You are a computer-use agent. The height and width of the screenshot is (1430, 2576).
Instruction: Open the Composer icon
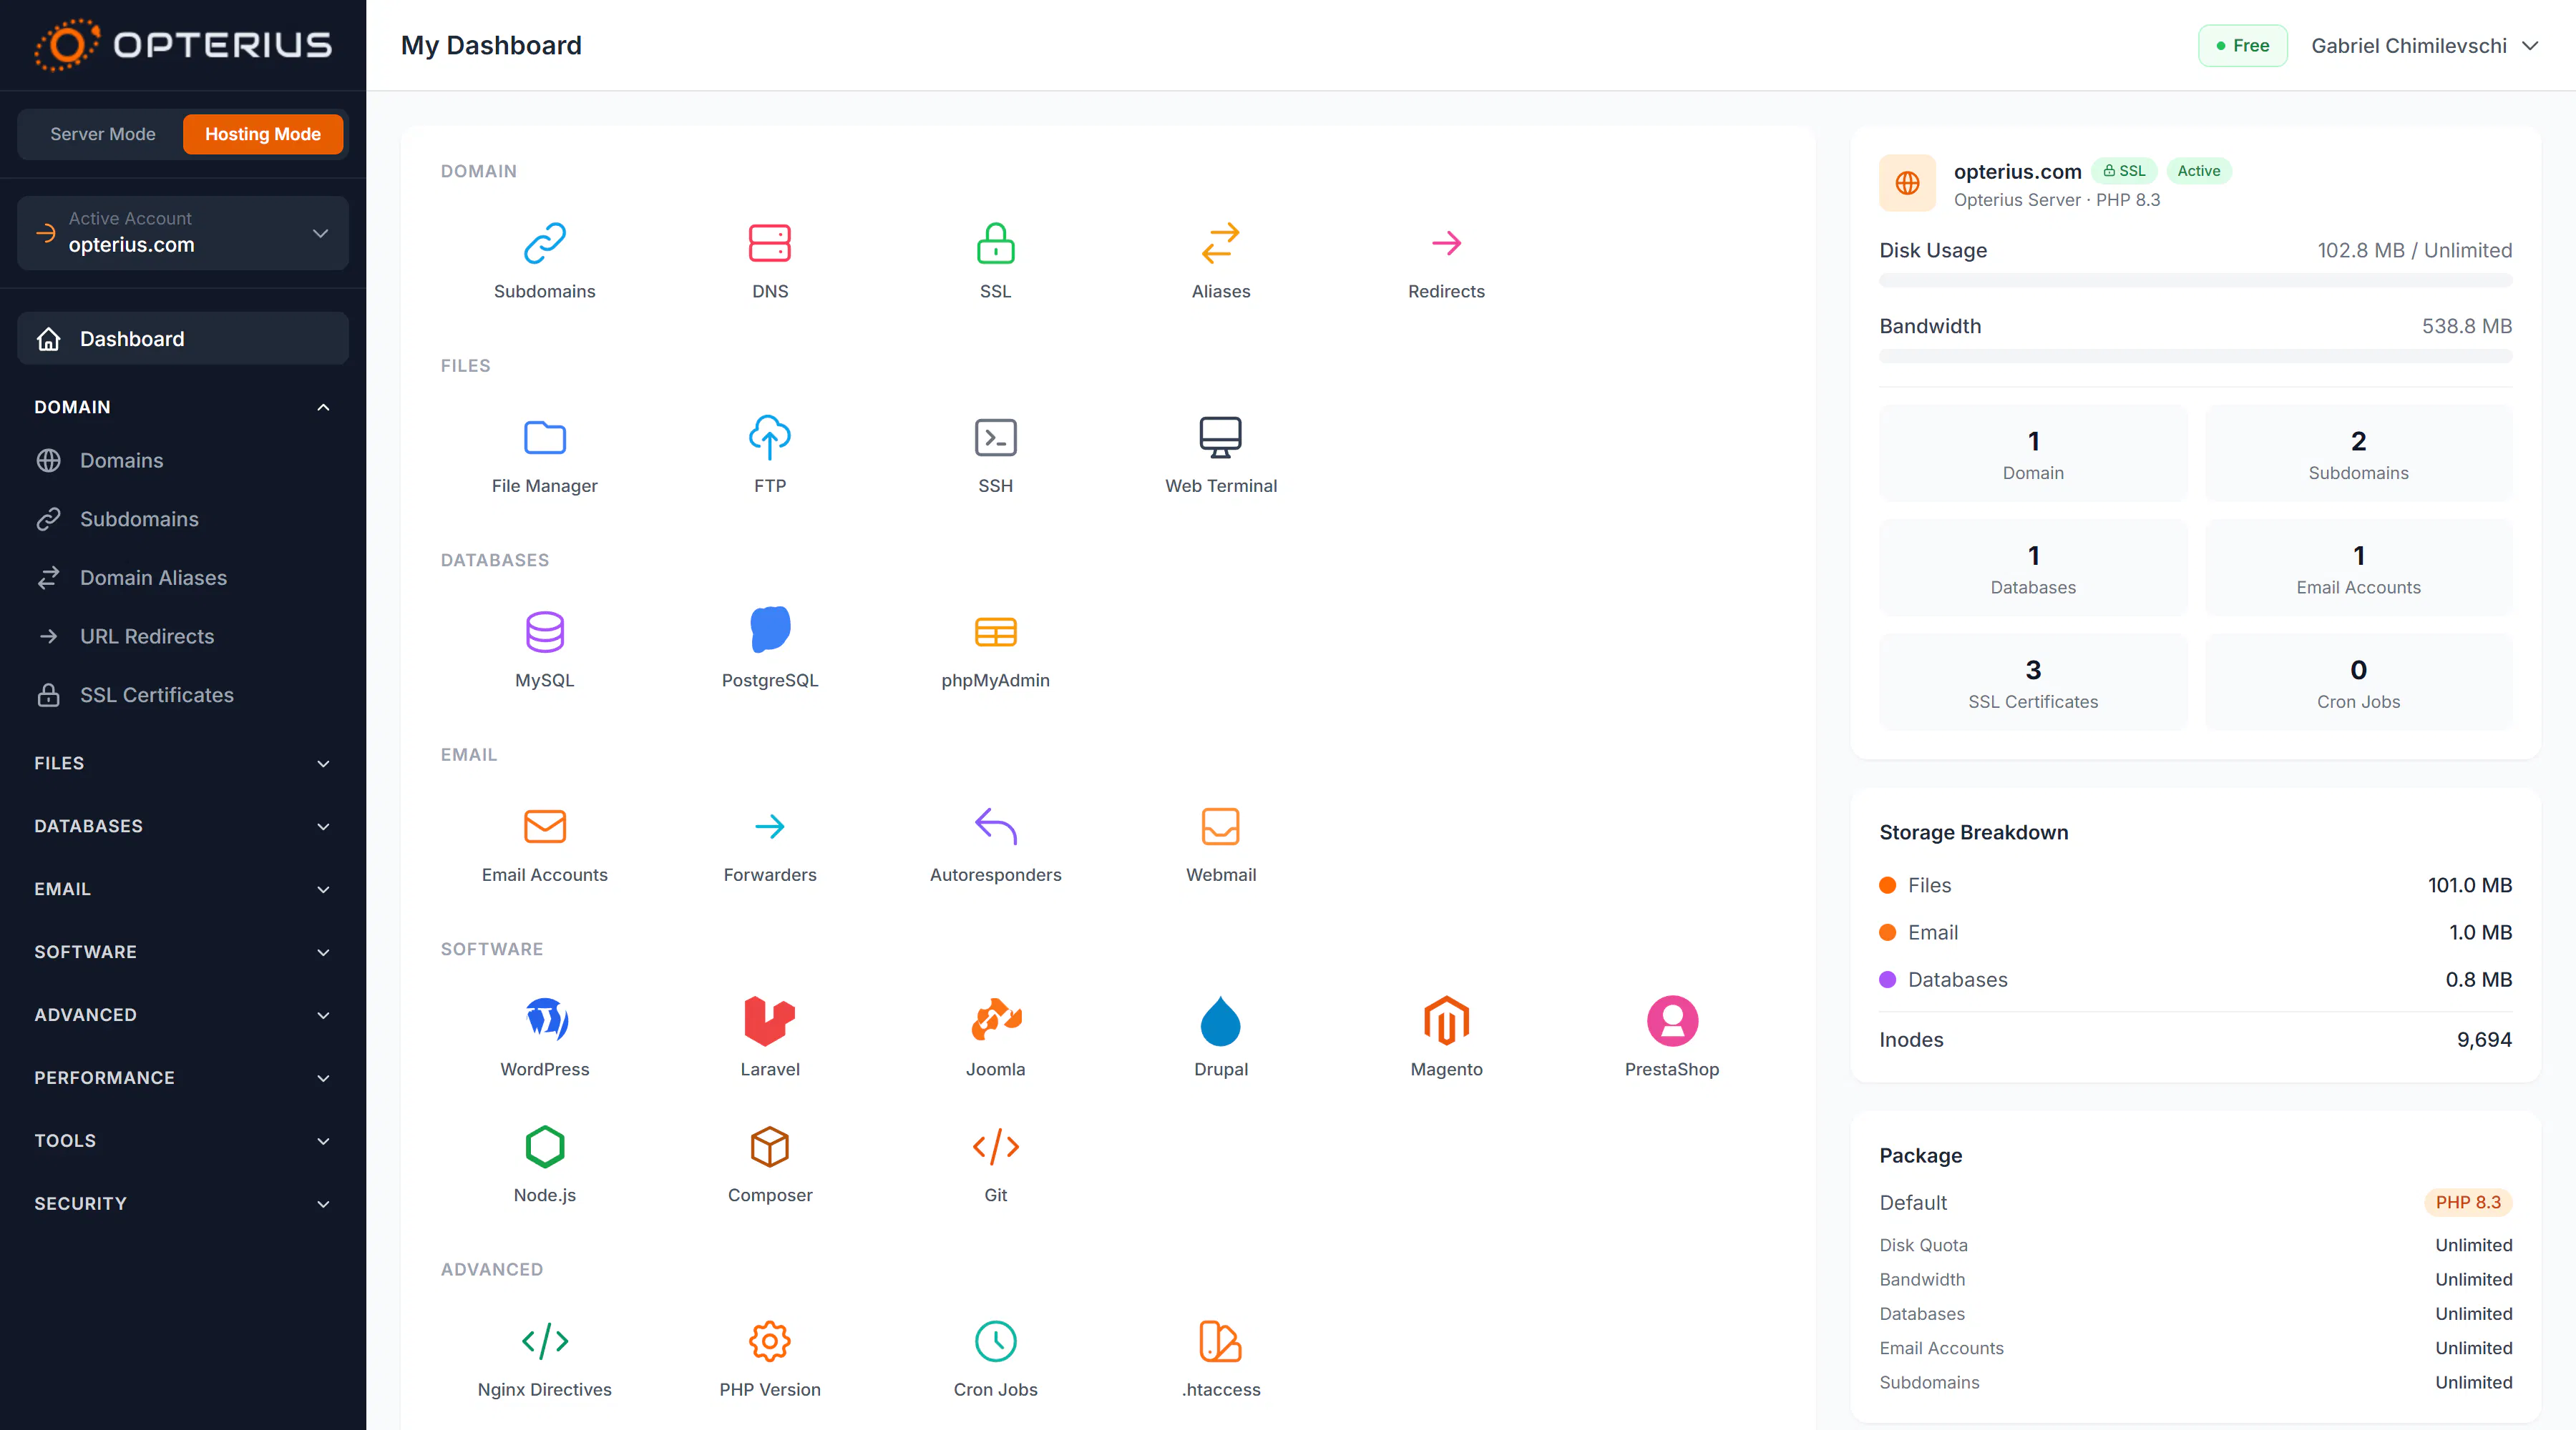click(769, 1146)
